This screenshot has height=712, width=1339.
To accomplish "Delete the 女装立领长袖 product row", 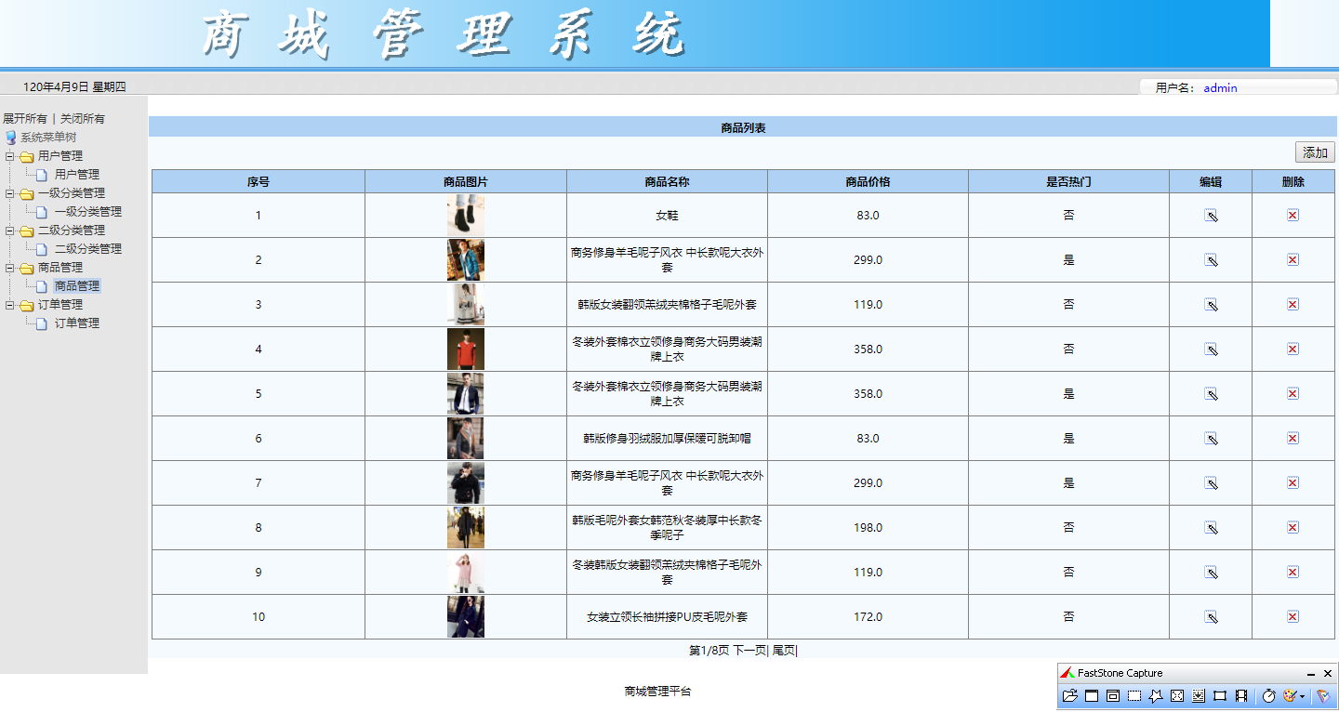I will tap(1293, 617).
